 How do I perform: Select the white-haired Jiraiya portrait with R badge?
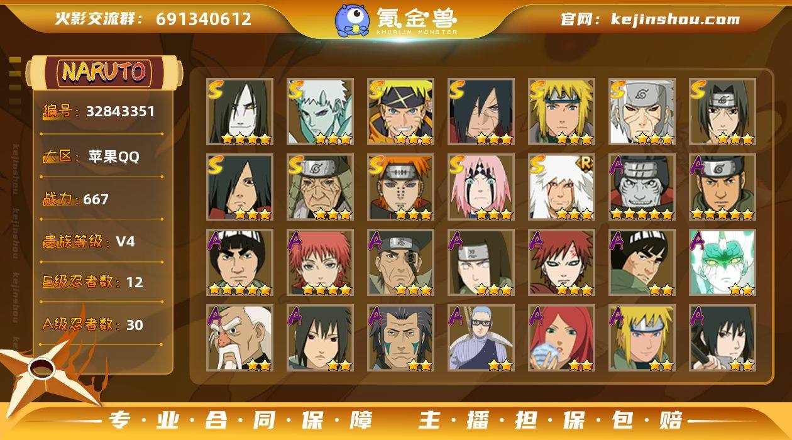tap(561, 187)
